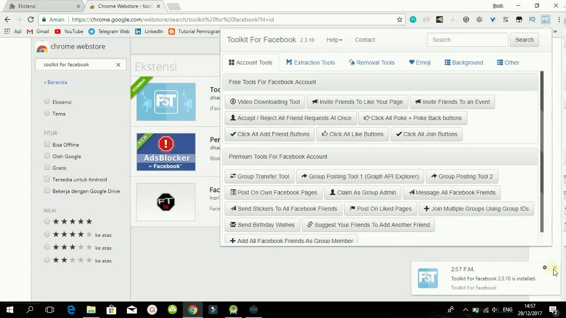Switch to Account Tools tab
This screenshot has height=318, width=566.
[x=250, y=63]
